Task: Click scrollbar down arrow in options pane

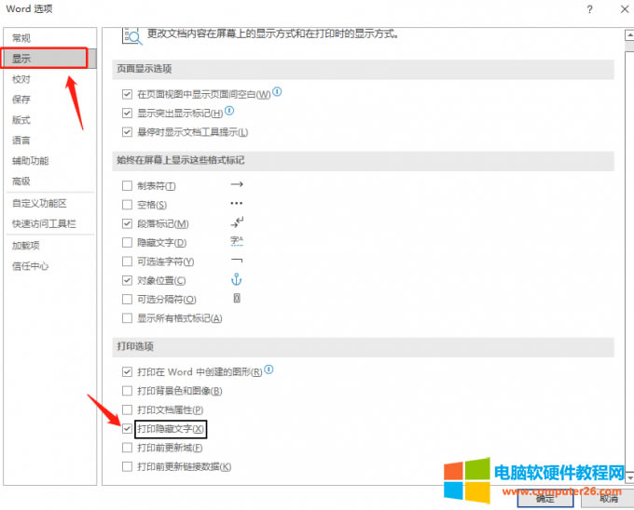Action: point(629,477)
